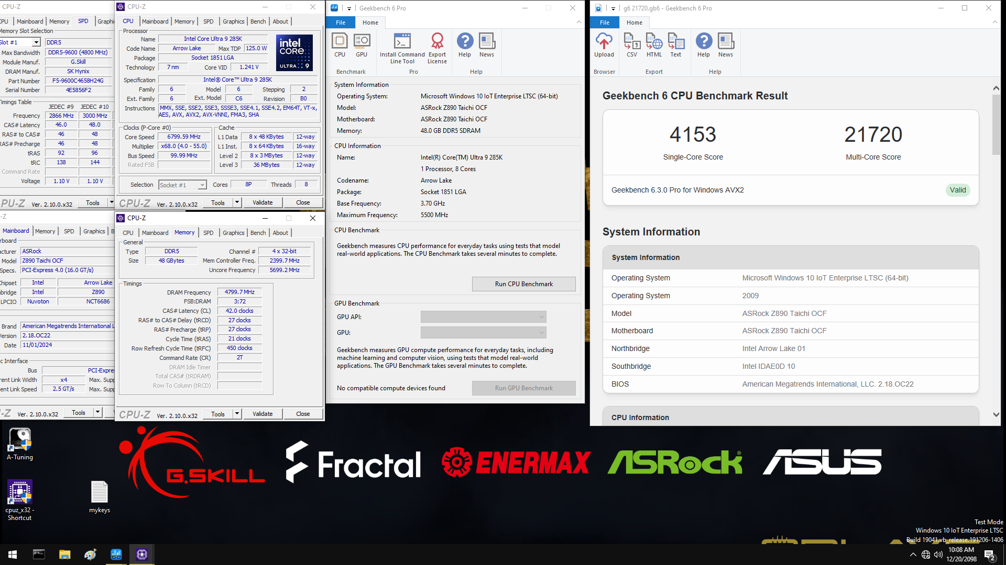Screen dimensions: 1006x565
Task: Open Help in g6 21720.gb6 window
Action: 704,45
